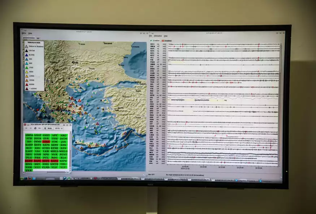Open the Help menu in the map window

click(x=30, y=33)
